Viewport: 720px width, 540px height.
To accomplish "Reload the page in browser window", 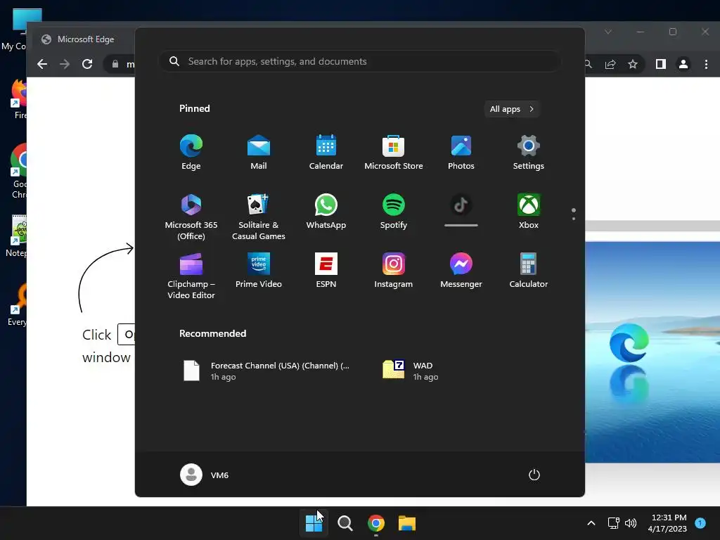I will (87, 64).
